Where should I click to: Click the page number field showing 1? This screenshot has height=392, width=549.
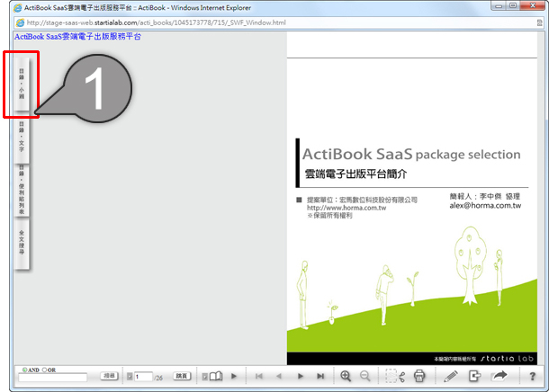144,377
